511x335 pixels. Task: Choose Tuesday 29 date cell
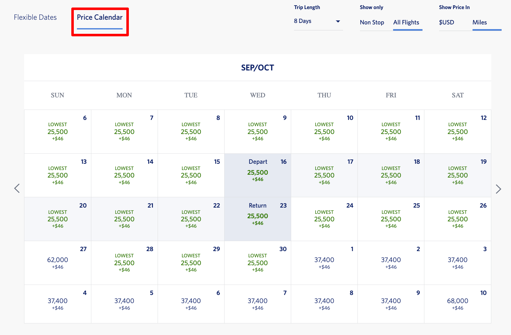[191, 263]
